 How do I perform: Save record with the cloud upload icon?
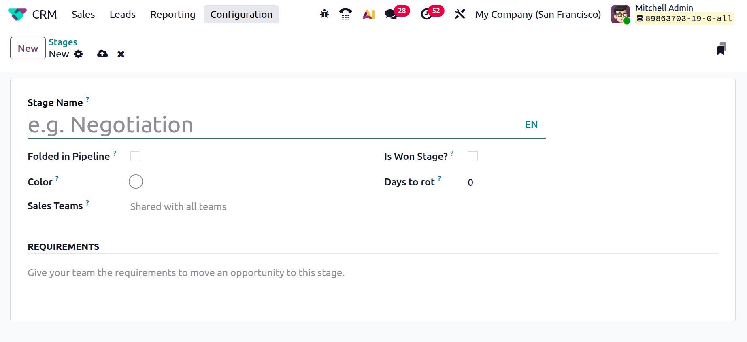click(102, 54)
